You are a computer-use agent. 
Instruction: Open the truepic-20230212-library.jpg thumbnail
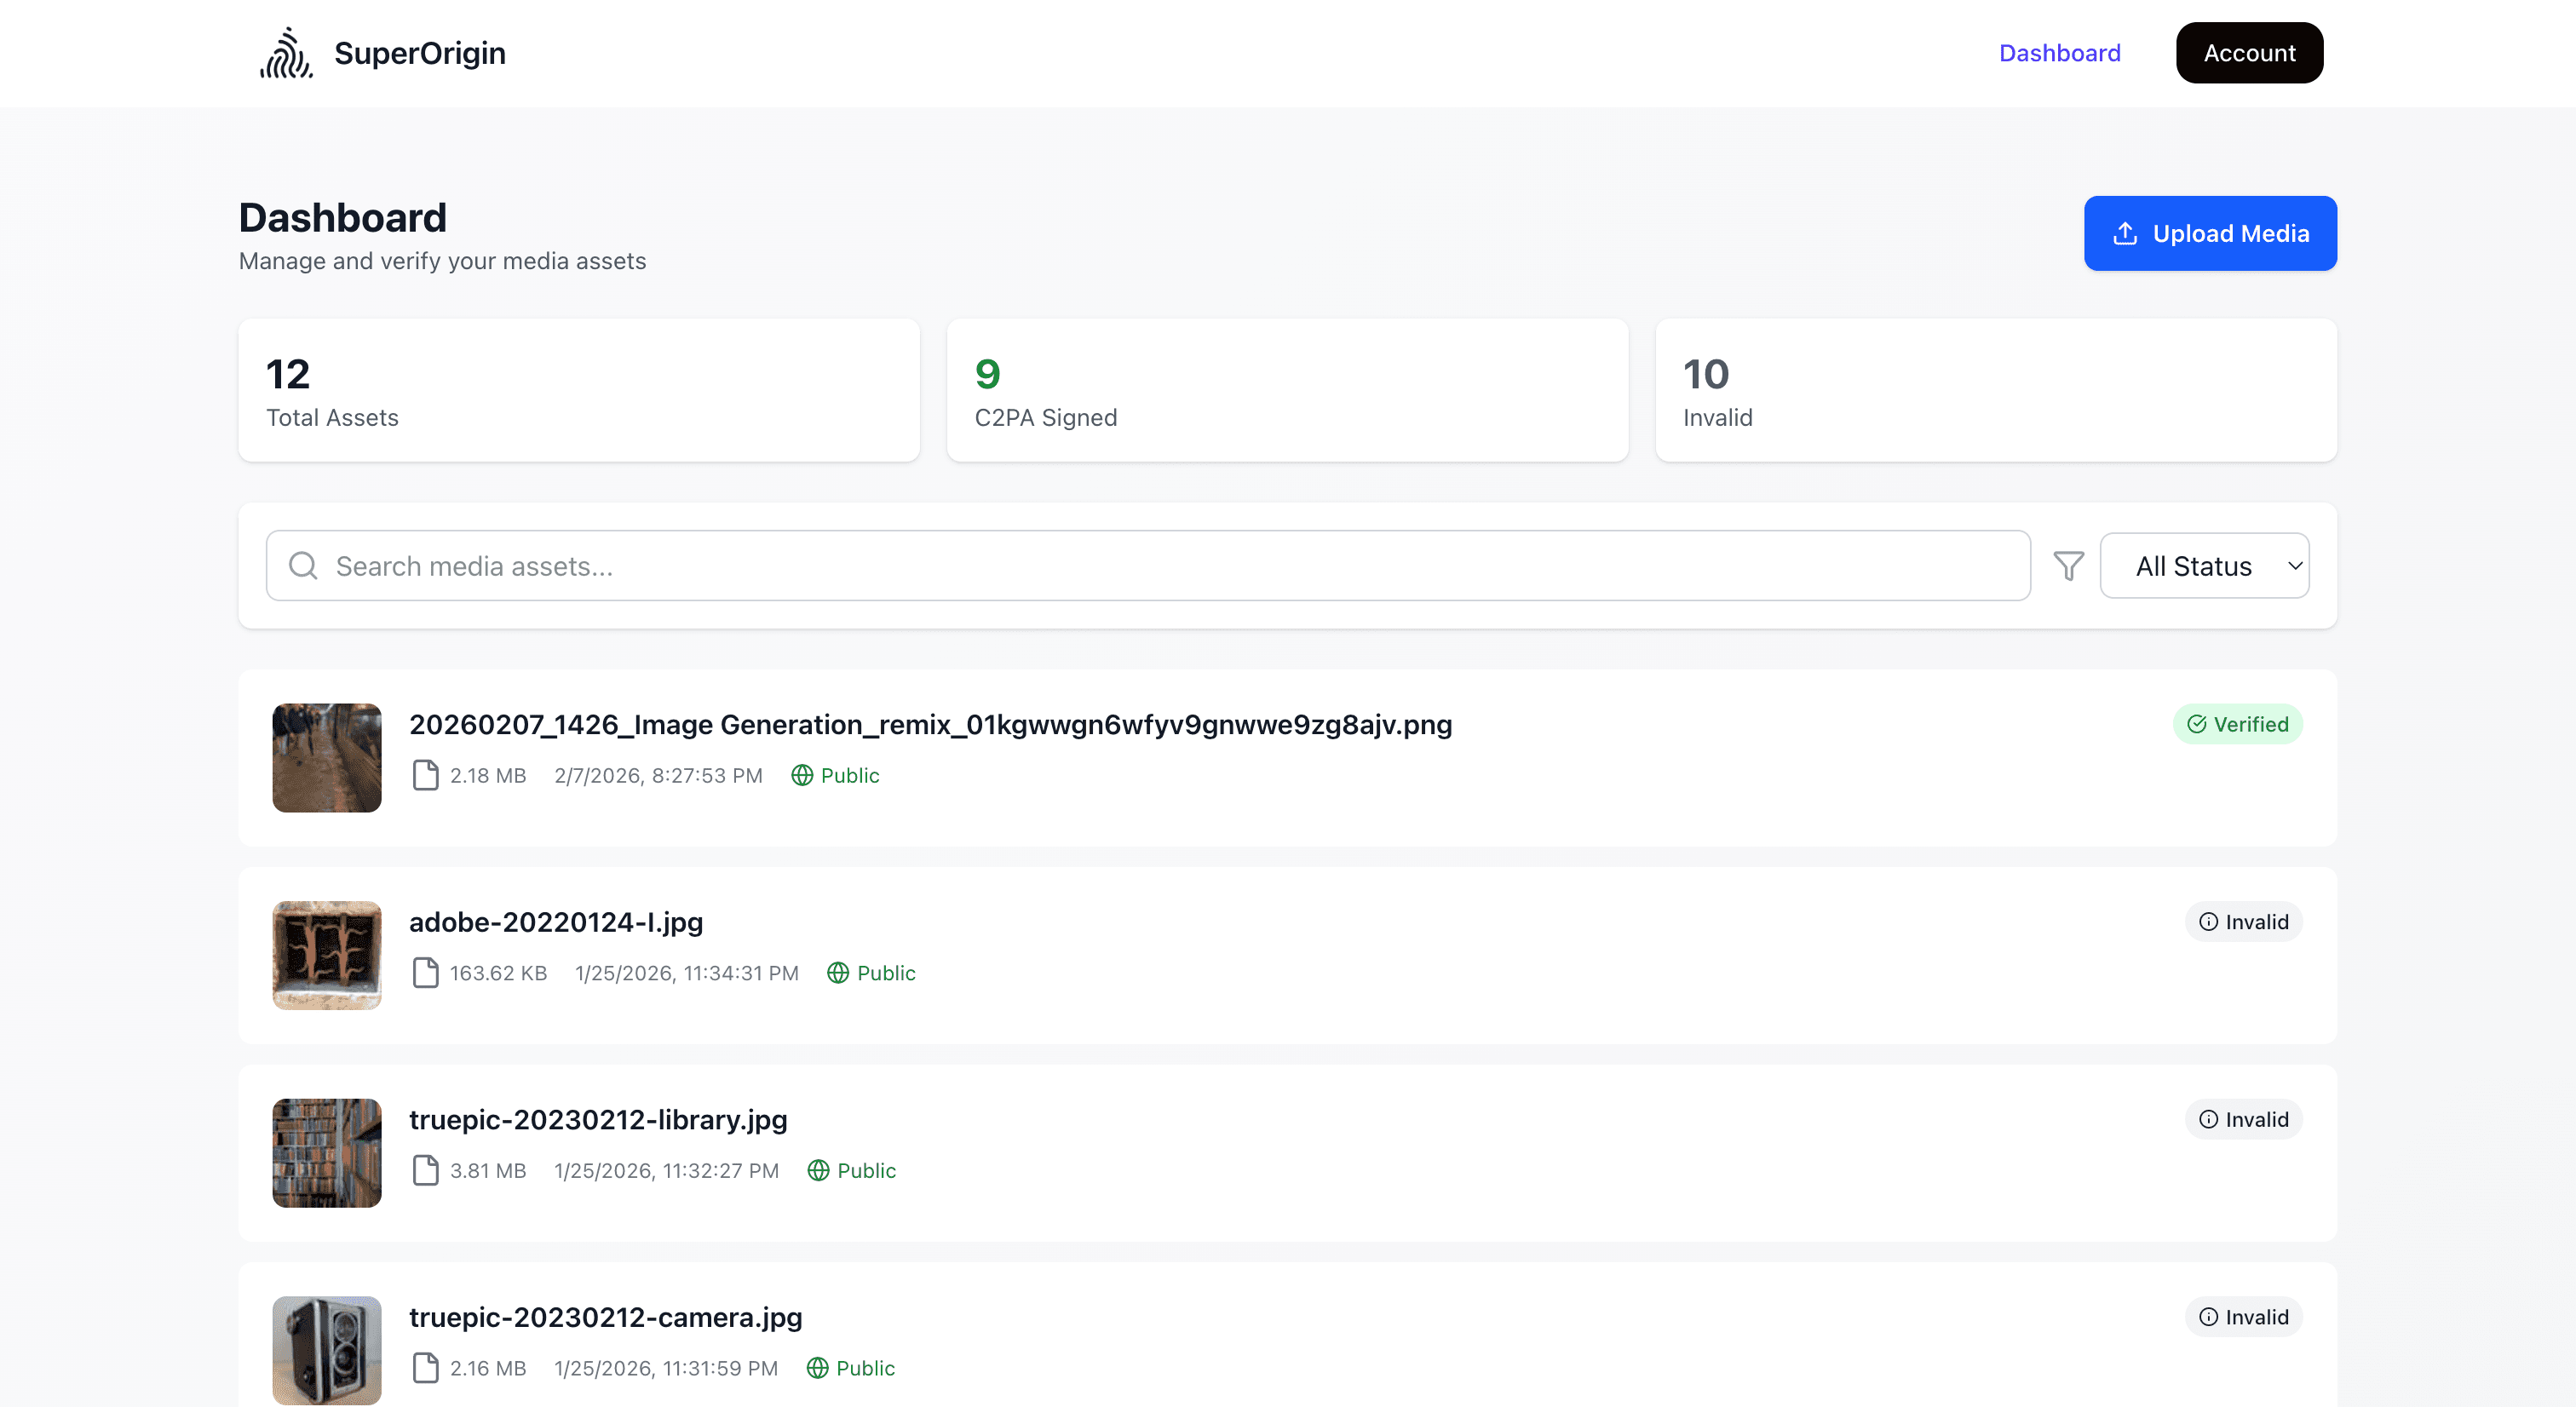pyautogui.click(x=326, y=1153)
